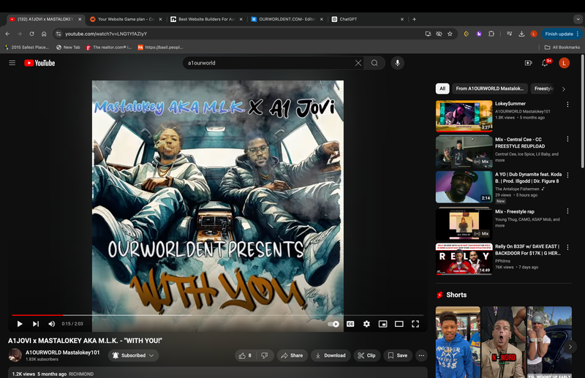Viewport: 585px width, 378px height.
Task: Select From A1OURWORLD Mastalok... chip
Action: point(489,88)
